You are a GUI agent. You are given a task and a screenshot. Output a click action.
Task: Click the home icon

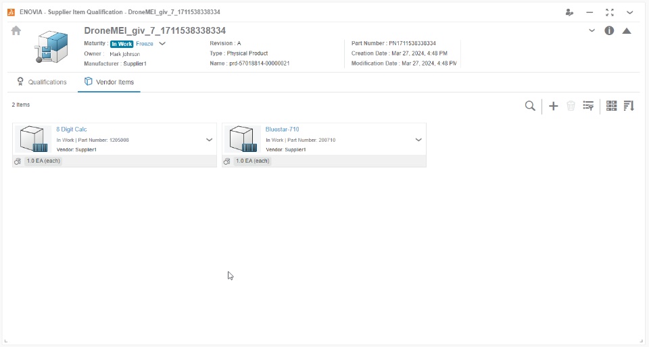(x=16, y=30)
